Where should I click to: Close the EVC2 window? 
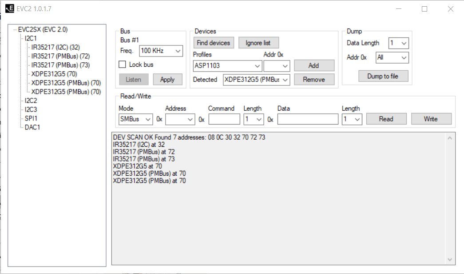[450, 9]
